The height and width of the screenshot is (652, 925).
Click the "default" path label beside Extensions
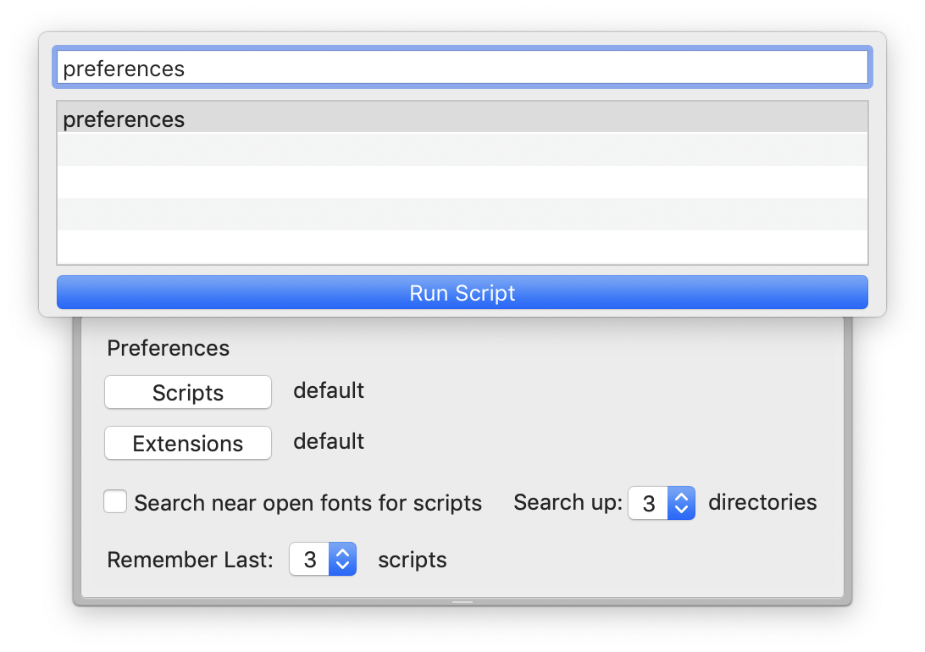coord(329,441)
